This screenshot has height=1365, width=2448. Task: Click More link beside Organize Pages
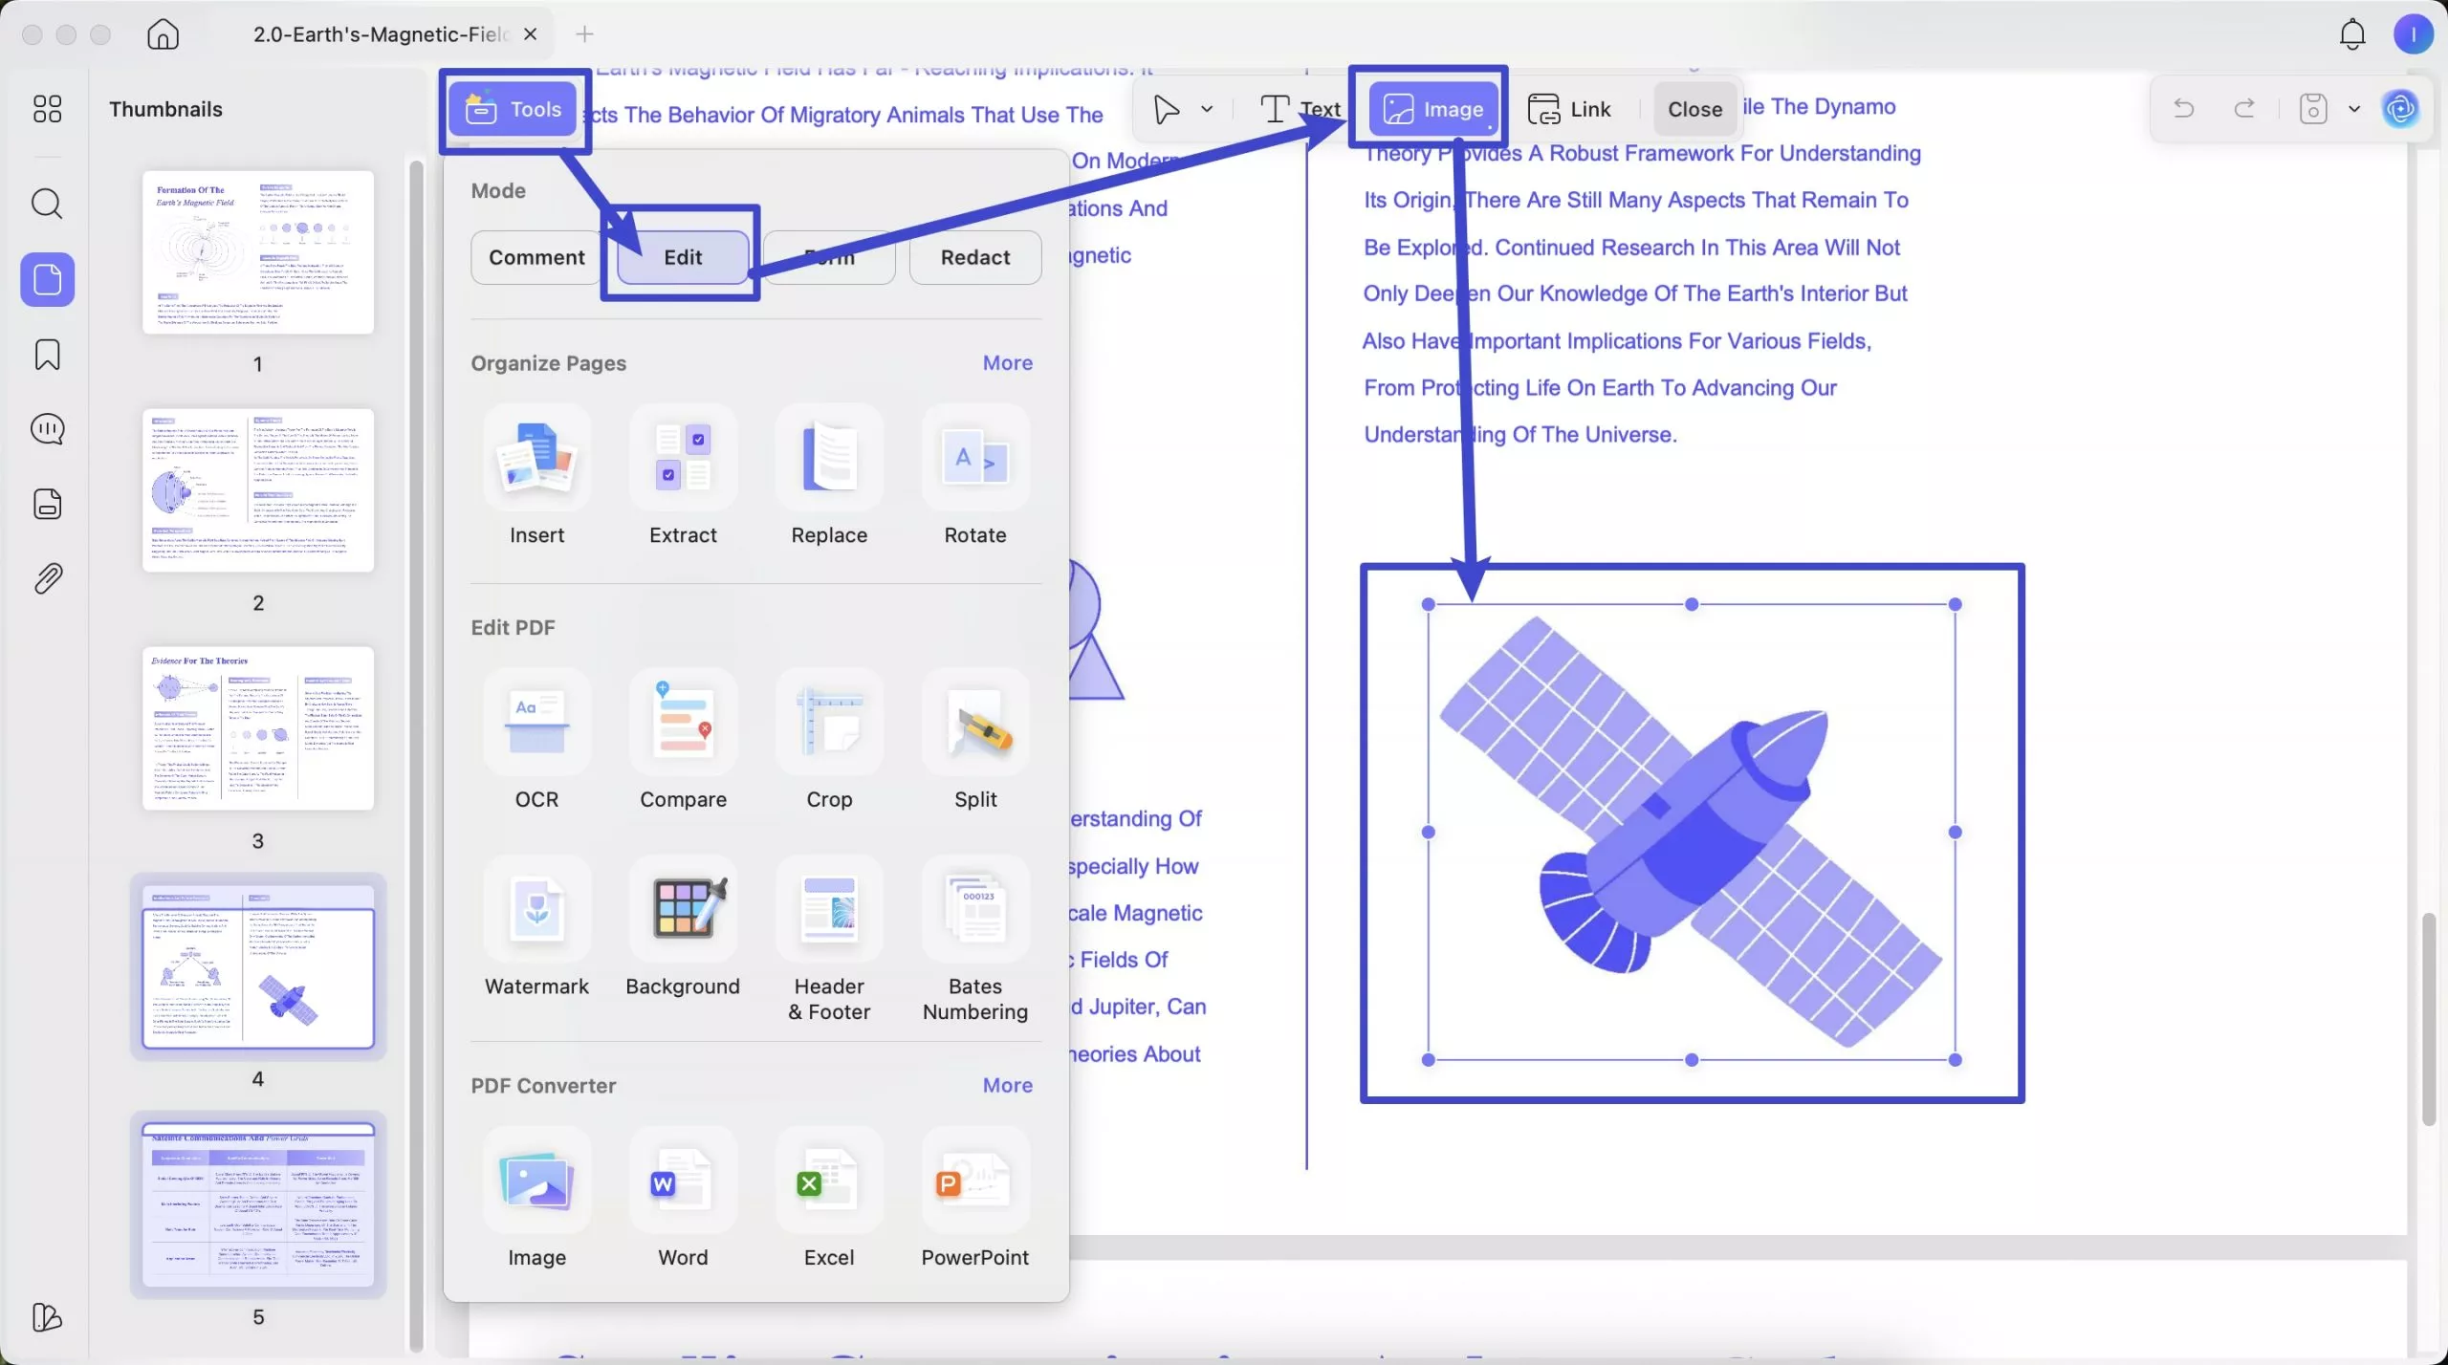click(x=1007, y=363)
